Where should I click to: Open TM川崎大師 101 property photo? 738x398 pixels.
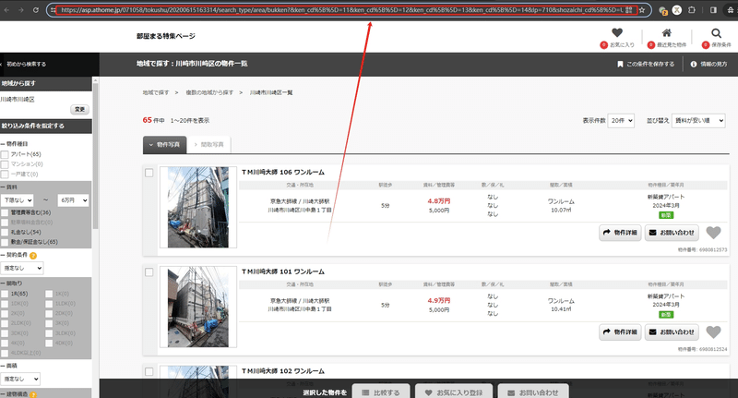tap(198, 308)
